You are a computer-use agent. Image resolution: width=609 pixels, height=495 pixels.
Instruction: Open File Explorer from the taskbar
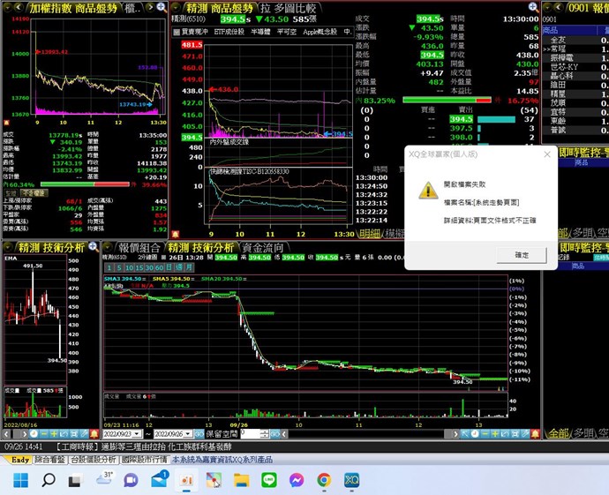(241, 480)
